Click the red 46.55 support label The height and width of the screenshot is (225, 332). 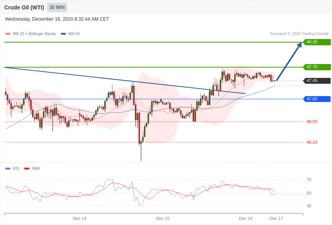point(312,122)
